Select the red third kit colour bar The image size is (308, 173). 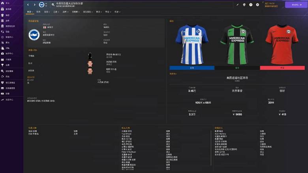[282, 68]
